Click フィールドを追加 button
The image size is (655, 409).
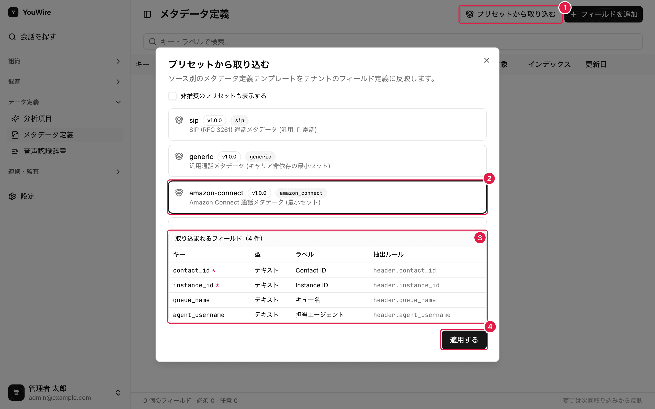[x=603, y=14]
